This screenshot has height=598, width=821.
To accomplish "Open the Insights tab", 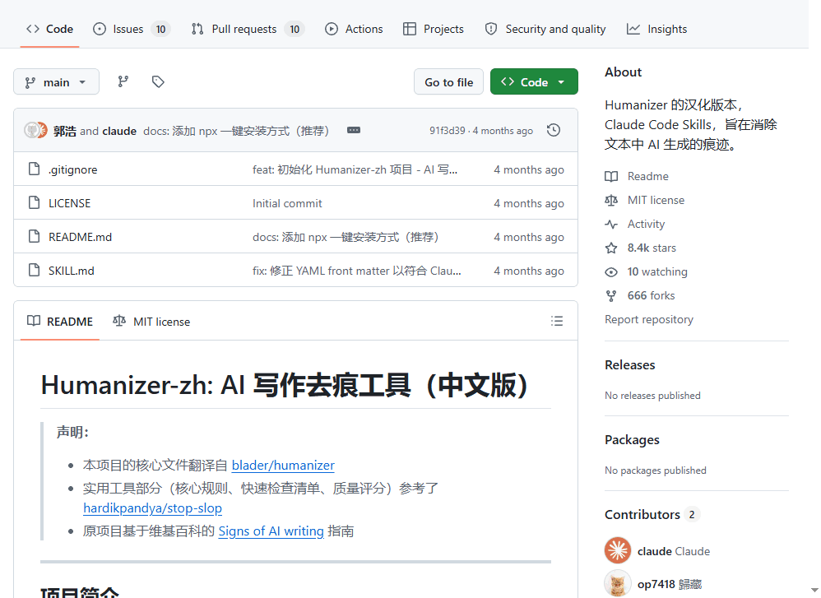I will point(657,29).
